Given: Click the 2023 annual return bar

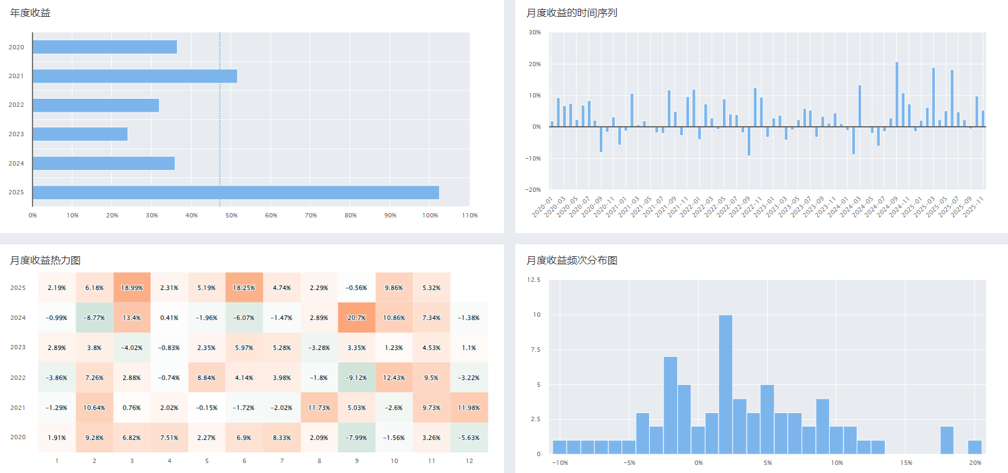Looking at the screenshot, I should point(80,134).
